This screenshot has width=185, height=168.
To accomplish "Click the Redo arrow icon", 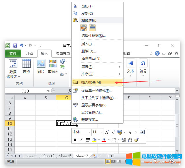I will [31, 45].
